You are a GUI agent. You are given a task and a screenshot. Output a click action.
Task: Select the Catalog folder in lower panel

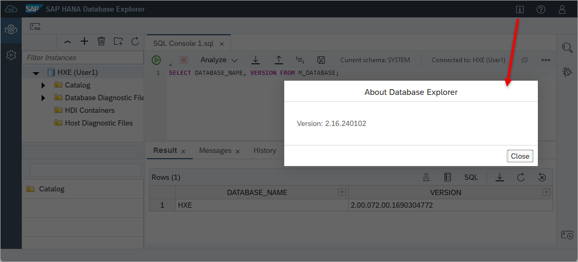(x=52, y=189)
